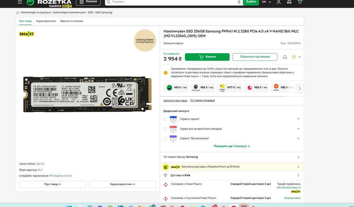Click the Про товар ↓ button below image

click(x=53, y=184)
